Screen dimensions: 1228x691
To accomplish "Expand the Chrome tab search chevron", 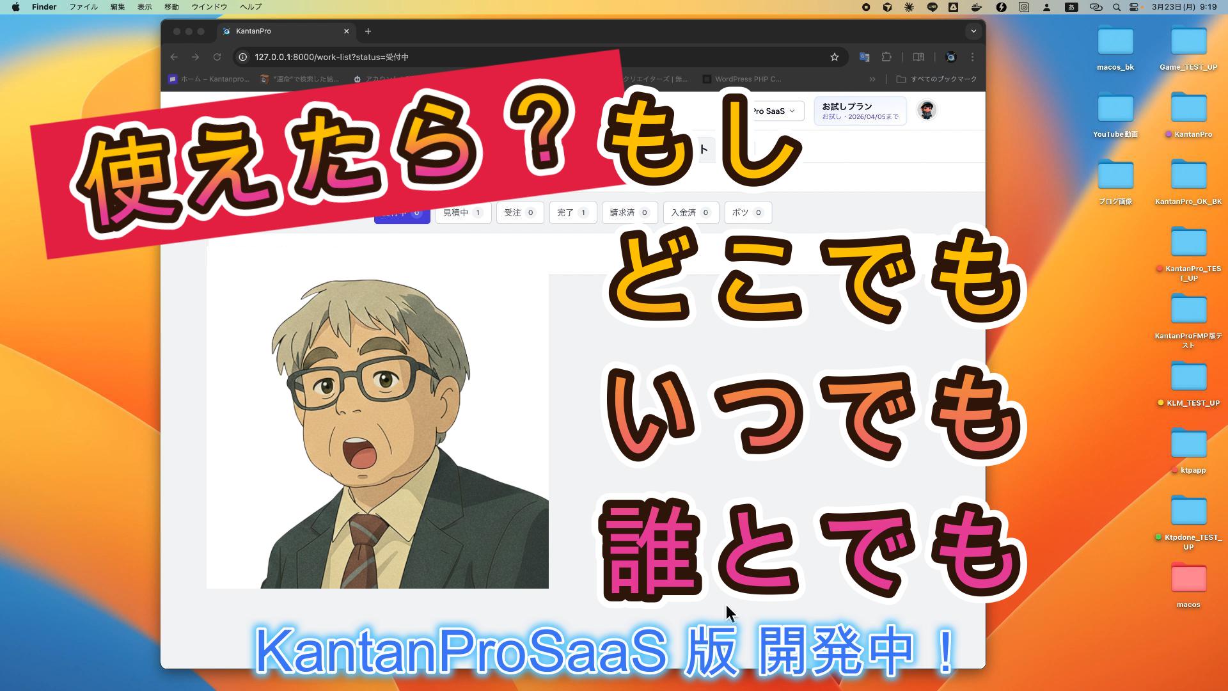I will click(973, 31).
